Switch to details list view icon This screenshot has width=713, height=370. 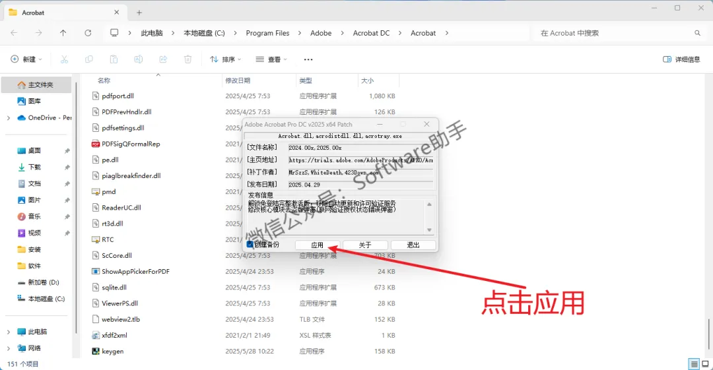(x=694, y=363)
